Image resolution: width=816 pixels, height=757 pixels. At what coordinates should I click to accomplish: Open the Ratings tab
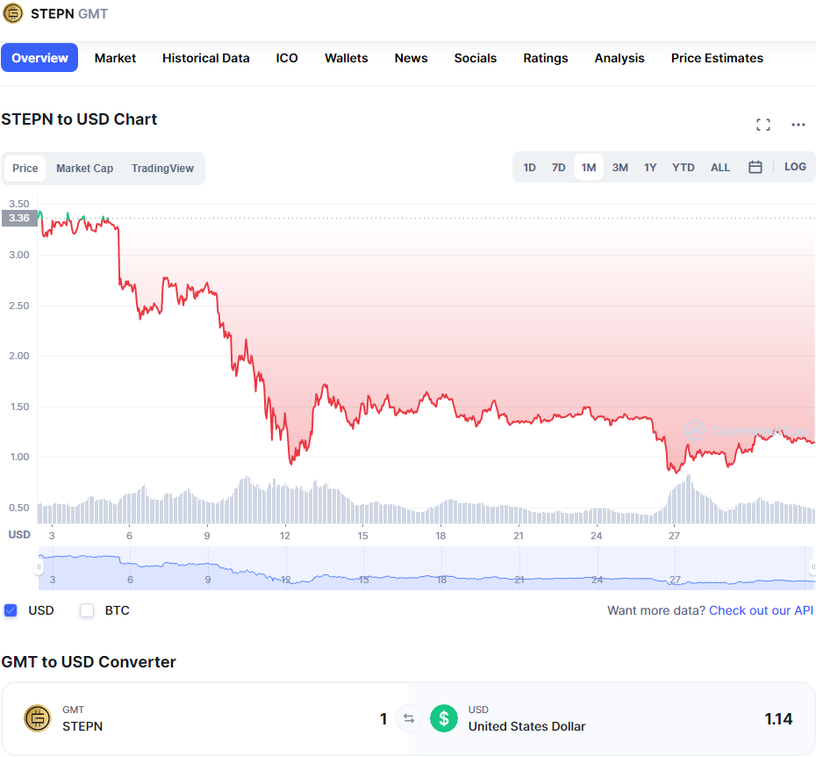(546, 58)
